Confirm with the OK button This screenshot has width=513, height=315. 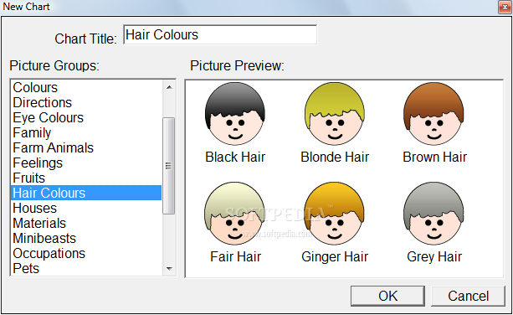tap(387, 296)
